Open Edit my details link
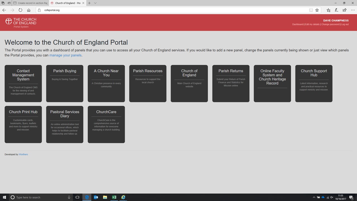This screenshot has height=201, width=357. [x=312, y=24]
